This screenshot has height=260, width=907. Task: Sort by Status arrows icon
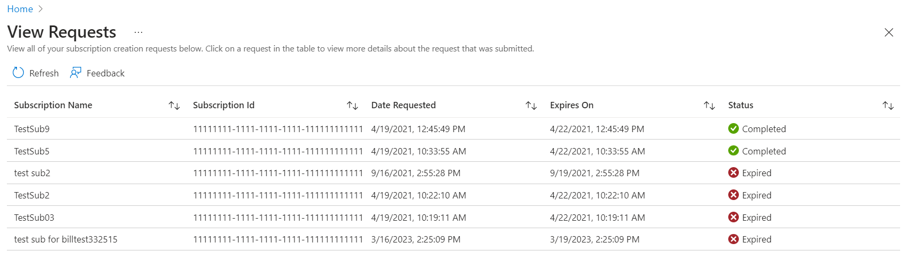click(888, 106)
